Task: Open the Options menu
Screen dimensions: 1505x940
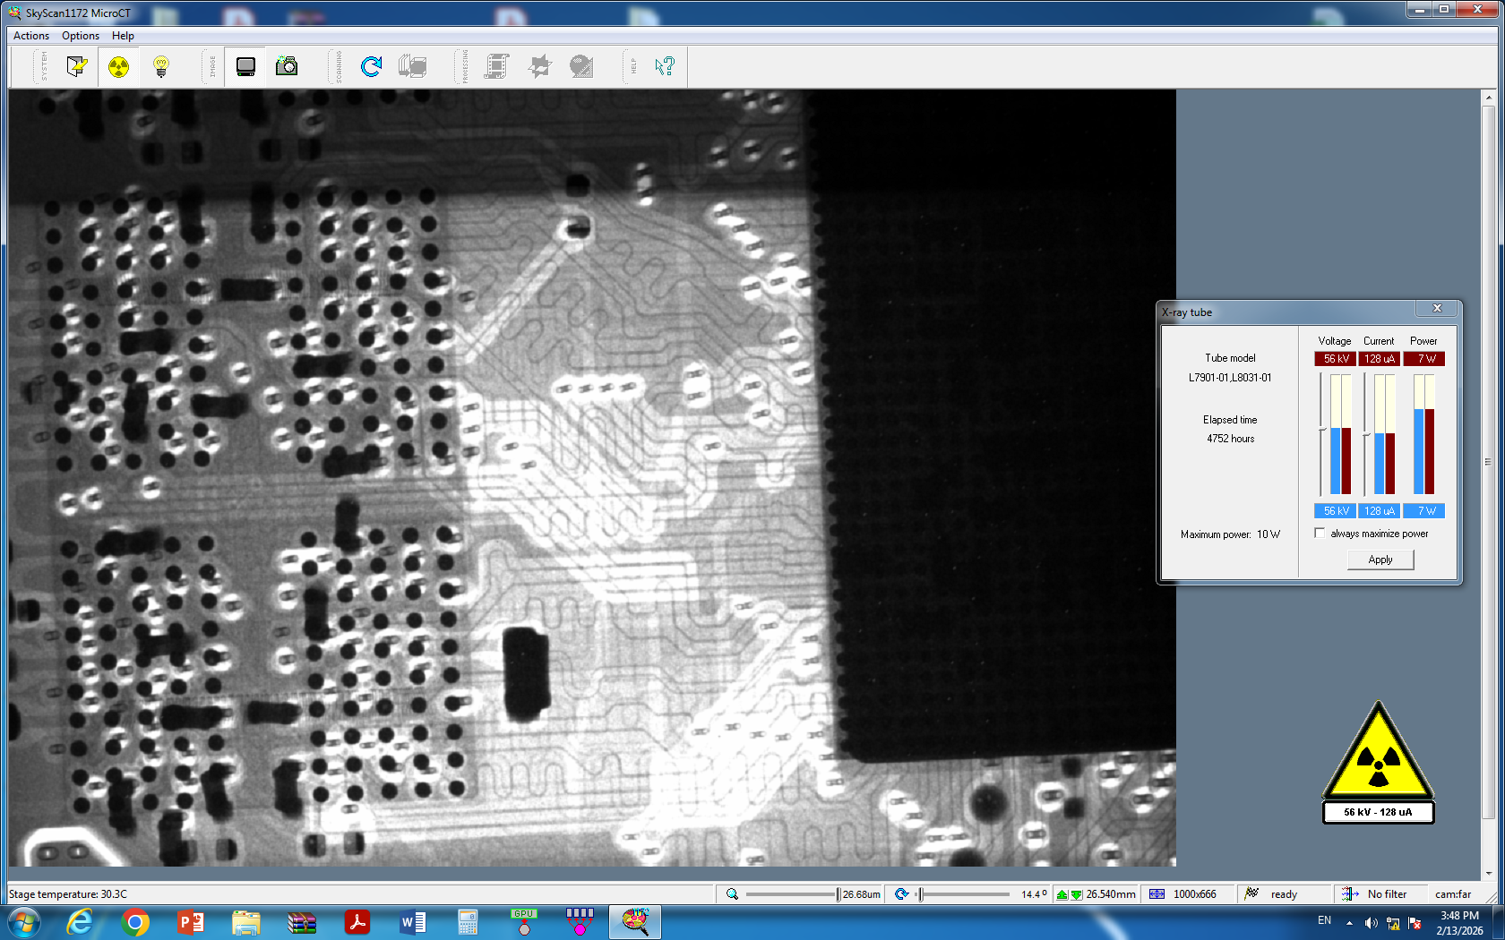Action: pos(81,36)
